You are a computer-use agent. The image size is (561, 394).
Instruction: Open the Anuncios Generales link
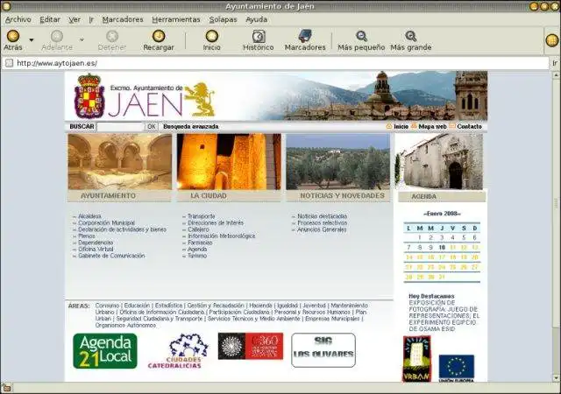[x=322, y=229]
